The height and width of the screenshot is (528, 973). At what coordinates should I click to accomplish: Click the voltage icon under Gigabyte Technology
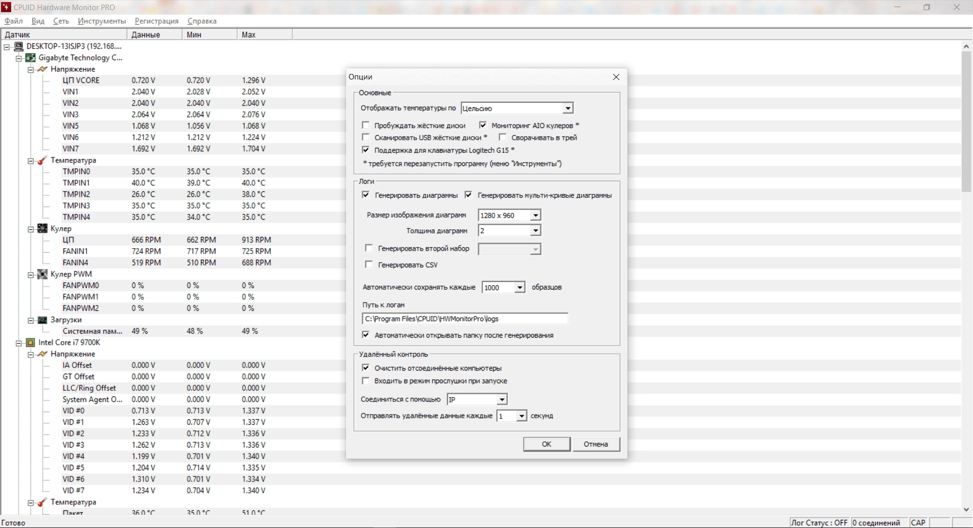pos(43,69)
